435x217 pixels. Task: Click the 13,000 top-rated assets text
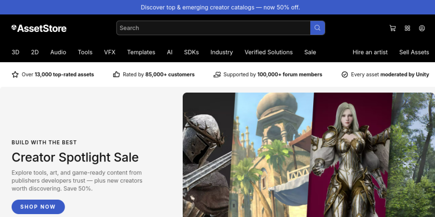click(64, 74)
